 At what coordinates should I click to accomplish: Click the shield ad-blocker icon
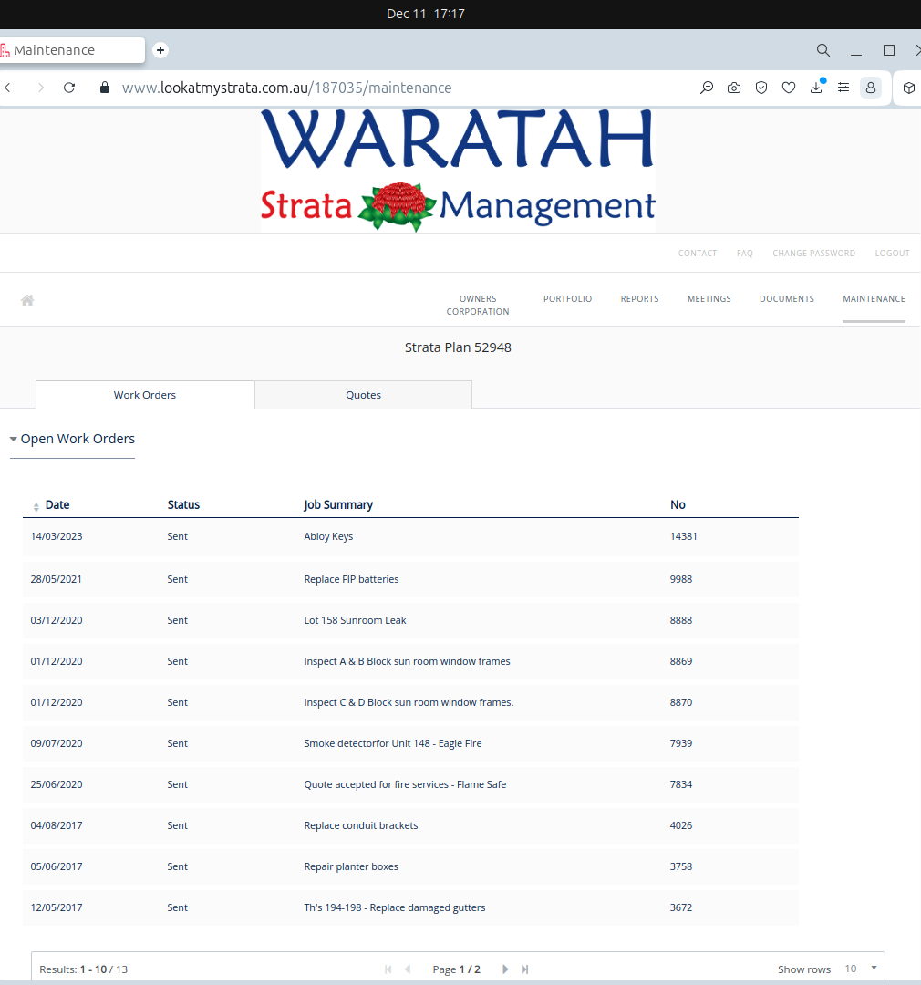761,88
